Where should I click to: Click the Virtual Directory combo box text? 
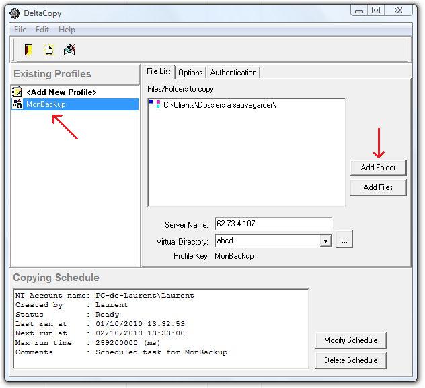(267, 240)
